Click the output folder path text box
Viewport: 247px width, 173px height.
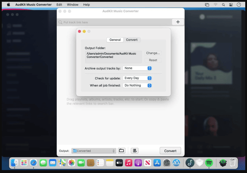[113, 57]
